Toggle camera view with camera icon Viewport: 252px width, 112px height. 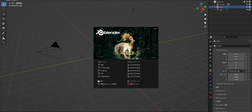coord(205,23)
